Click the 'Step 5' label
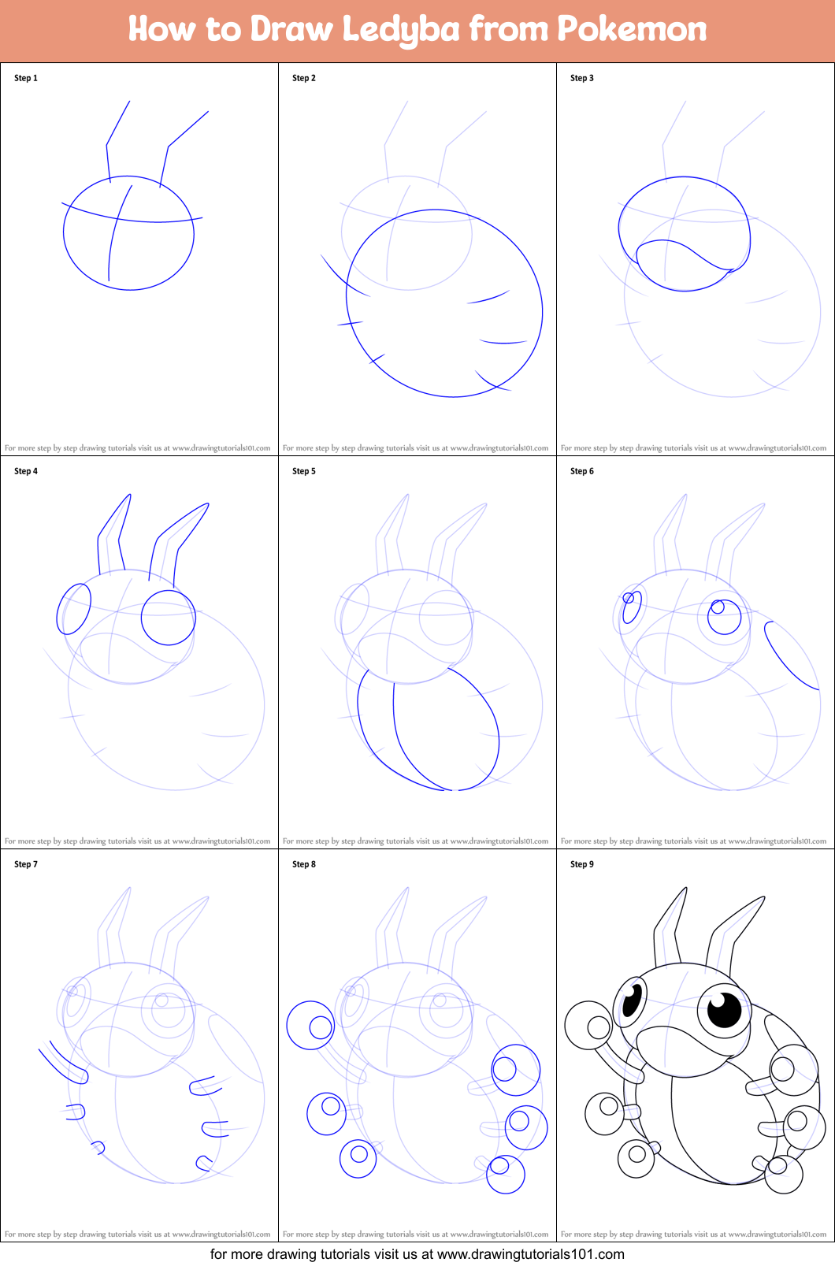835x1266 pixels. (x=304, y=471)
